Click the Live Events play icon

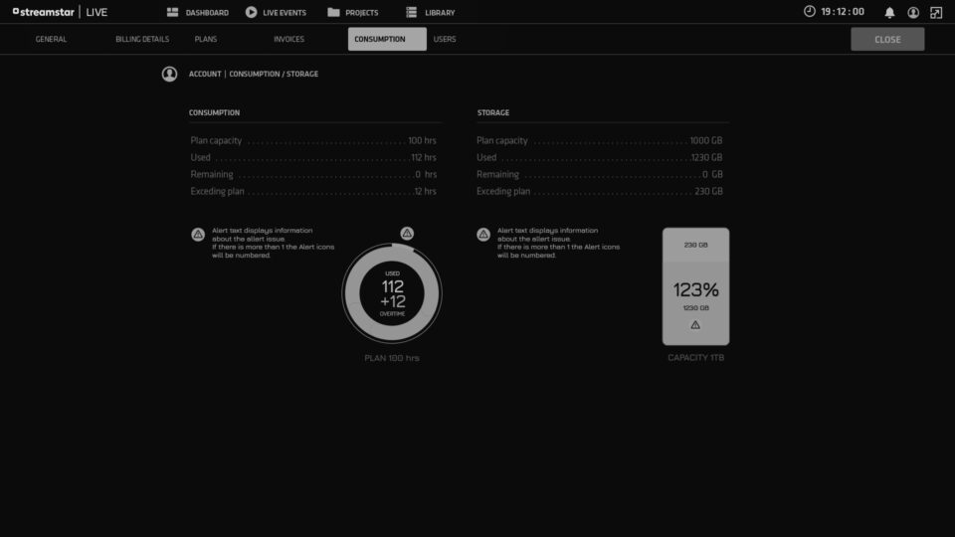tap(251, 12)
